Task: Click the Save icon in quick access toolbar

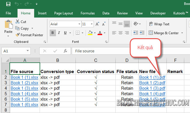Action: click(x=8, y=4)
